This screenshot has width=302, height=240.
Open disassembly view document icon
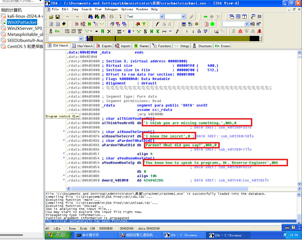51,24
